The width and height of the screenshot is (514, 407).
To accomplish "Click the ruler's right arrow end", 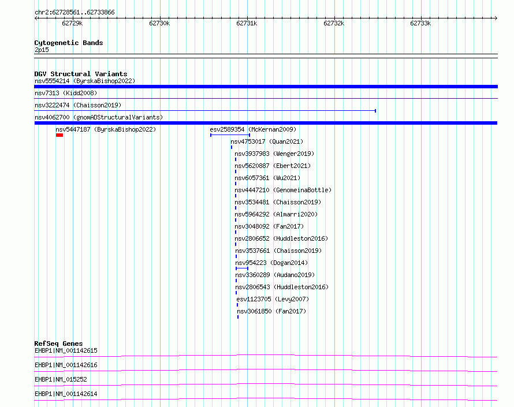I will [x=496, y=18].
